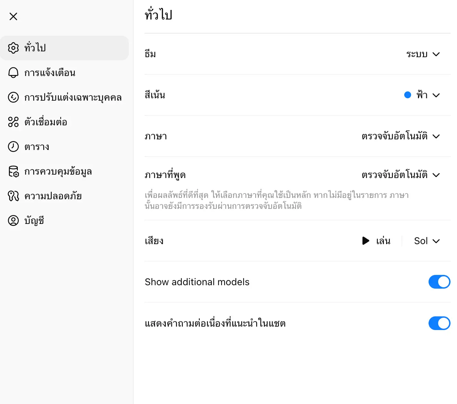Disable the Show additional models toggle
Screen dimensions: 457x404
(x=439, y=282)
